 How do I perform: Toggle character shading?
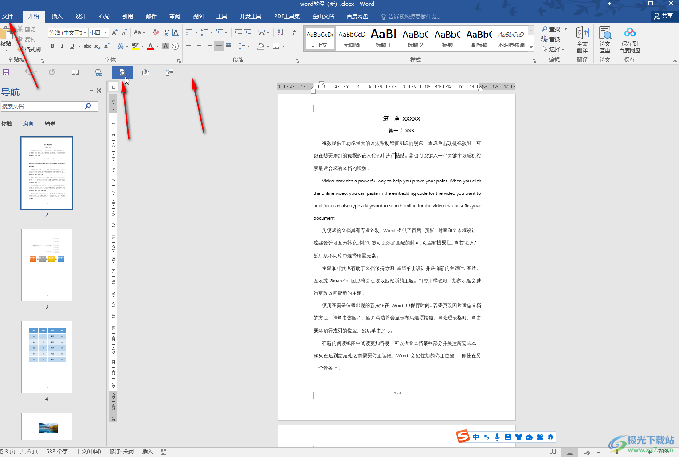point(165,46)
